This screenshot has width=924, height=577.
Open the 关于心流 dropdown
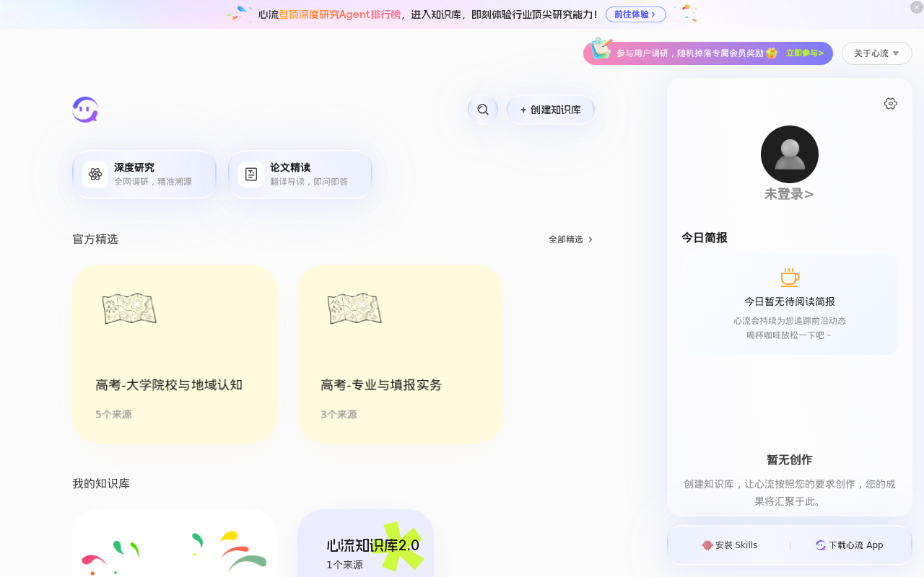877,53
